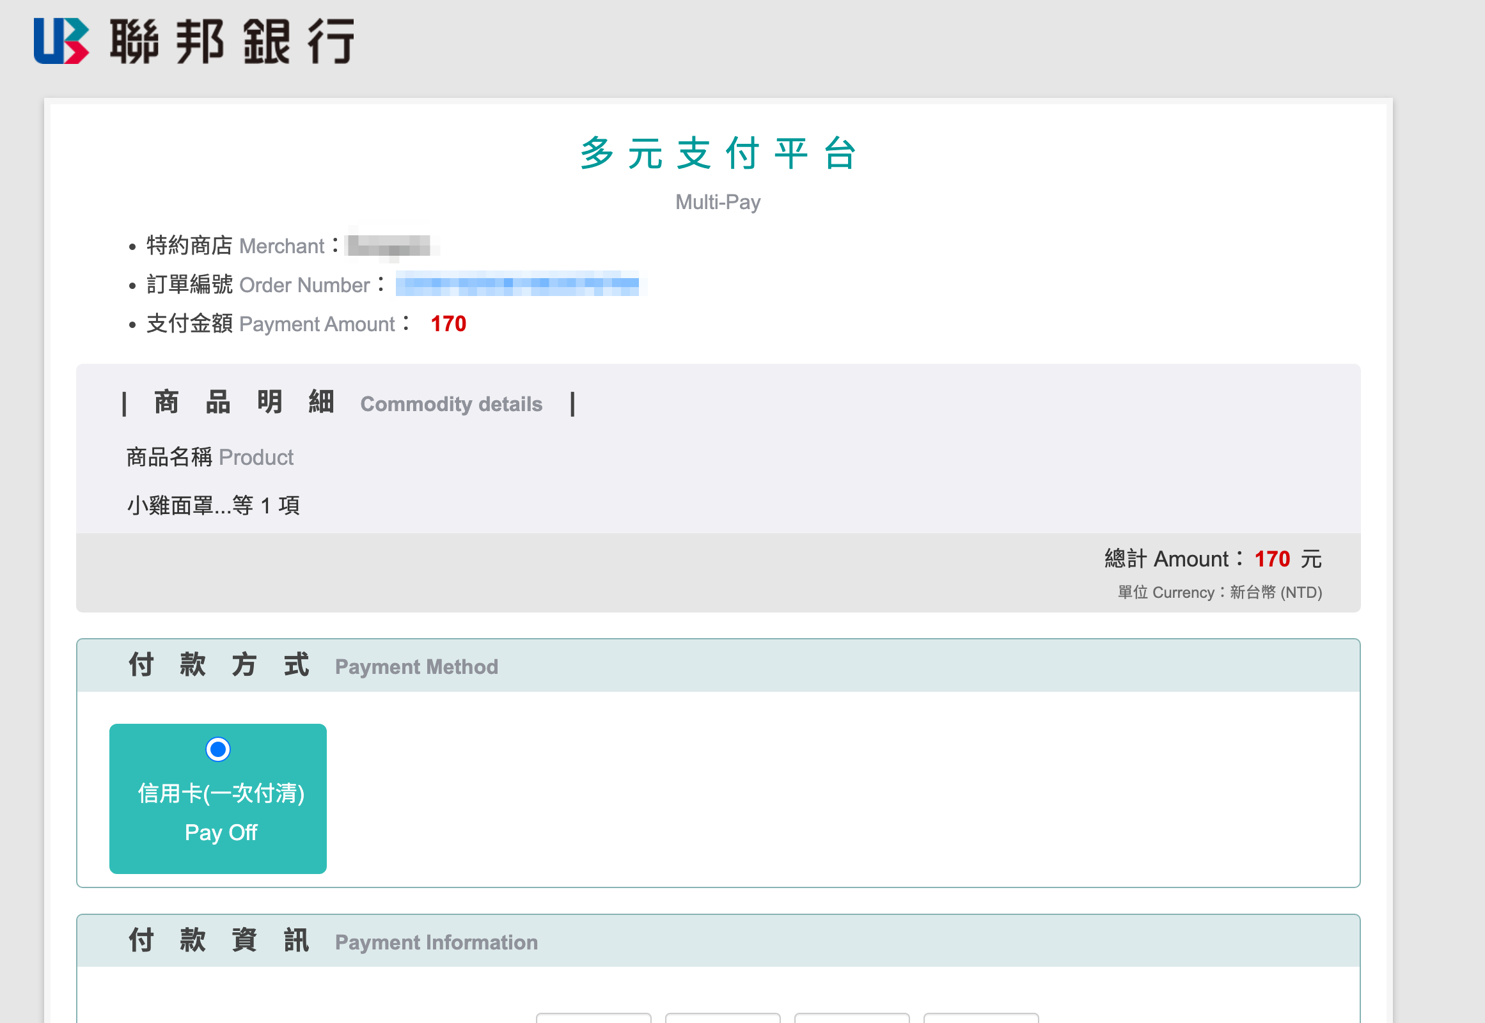The image size is (1485, 1023).
Task: Focus the fourth card number input box
Action: (x=981, y=1018)
